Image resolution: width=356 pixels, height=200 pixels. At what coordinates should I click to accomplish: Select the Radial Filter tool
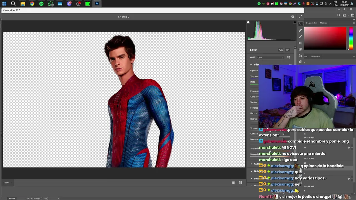pyautogui.click(x=300, y=49)
